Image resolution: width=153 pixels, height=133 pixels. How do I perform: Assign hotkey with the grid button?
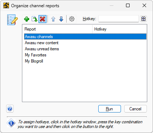click(x=144, y=19)
